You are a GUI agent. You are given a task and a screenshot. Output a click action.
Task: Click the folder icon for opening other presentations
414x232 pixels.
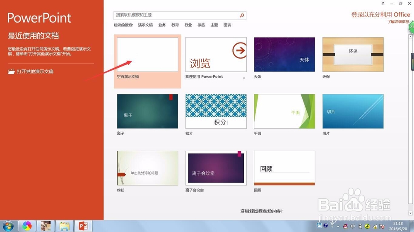coord(11,71)
